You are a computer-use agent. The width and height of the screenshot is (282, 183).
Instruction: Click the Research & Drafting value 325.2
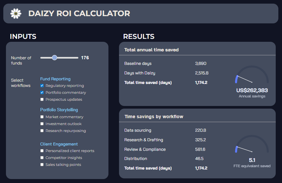click(x=201, y=140)
